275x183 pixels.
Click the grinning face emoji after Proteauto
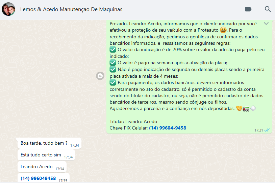coord(223,31)
